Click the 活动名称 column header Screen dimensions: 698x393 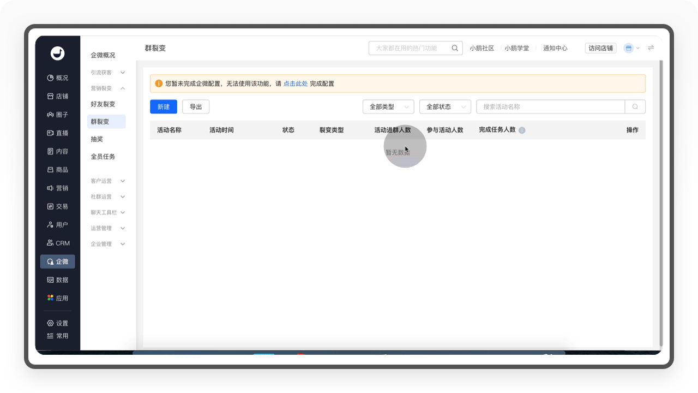coord(169,130)
